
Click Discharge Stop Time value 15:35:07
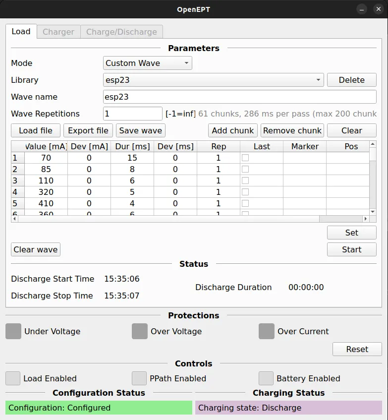(122, 296)
